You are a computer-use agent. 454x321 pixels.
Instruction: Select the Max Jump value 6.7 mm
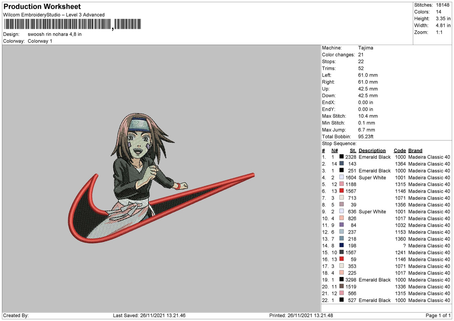[367, 129]
